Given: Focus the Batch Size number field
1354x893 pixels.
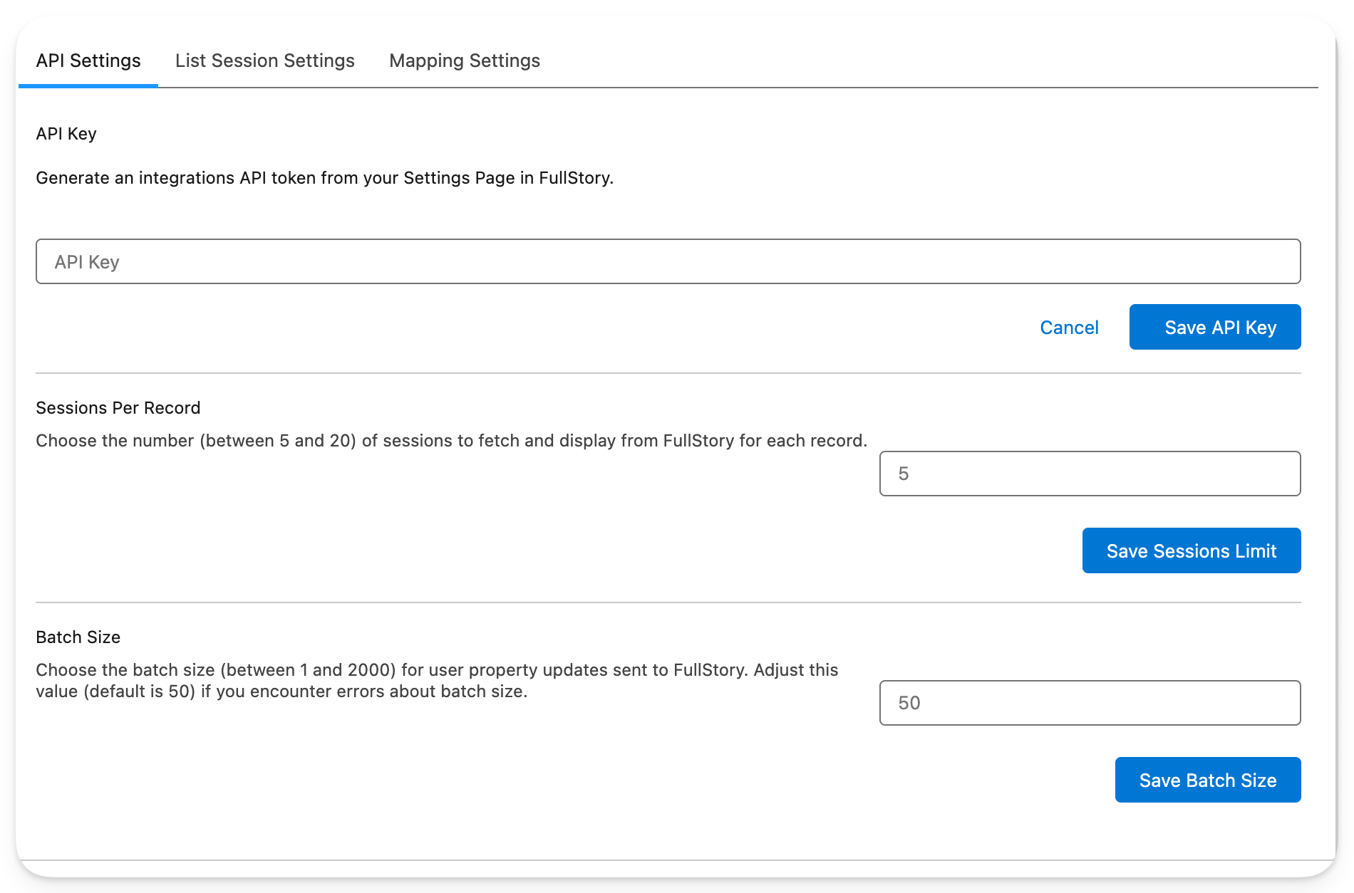Looking at the screenshot, I should pos(1090,703).
